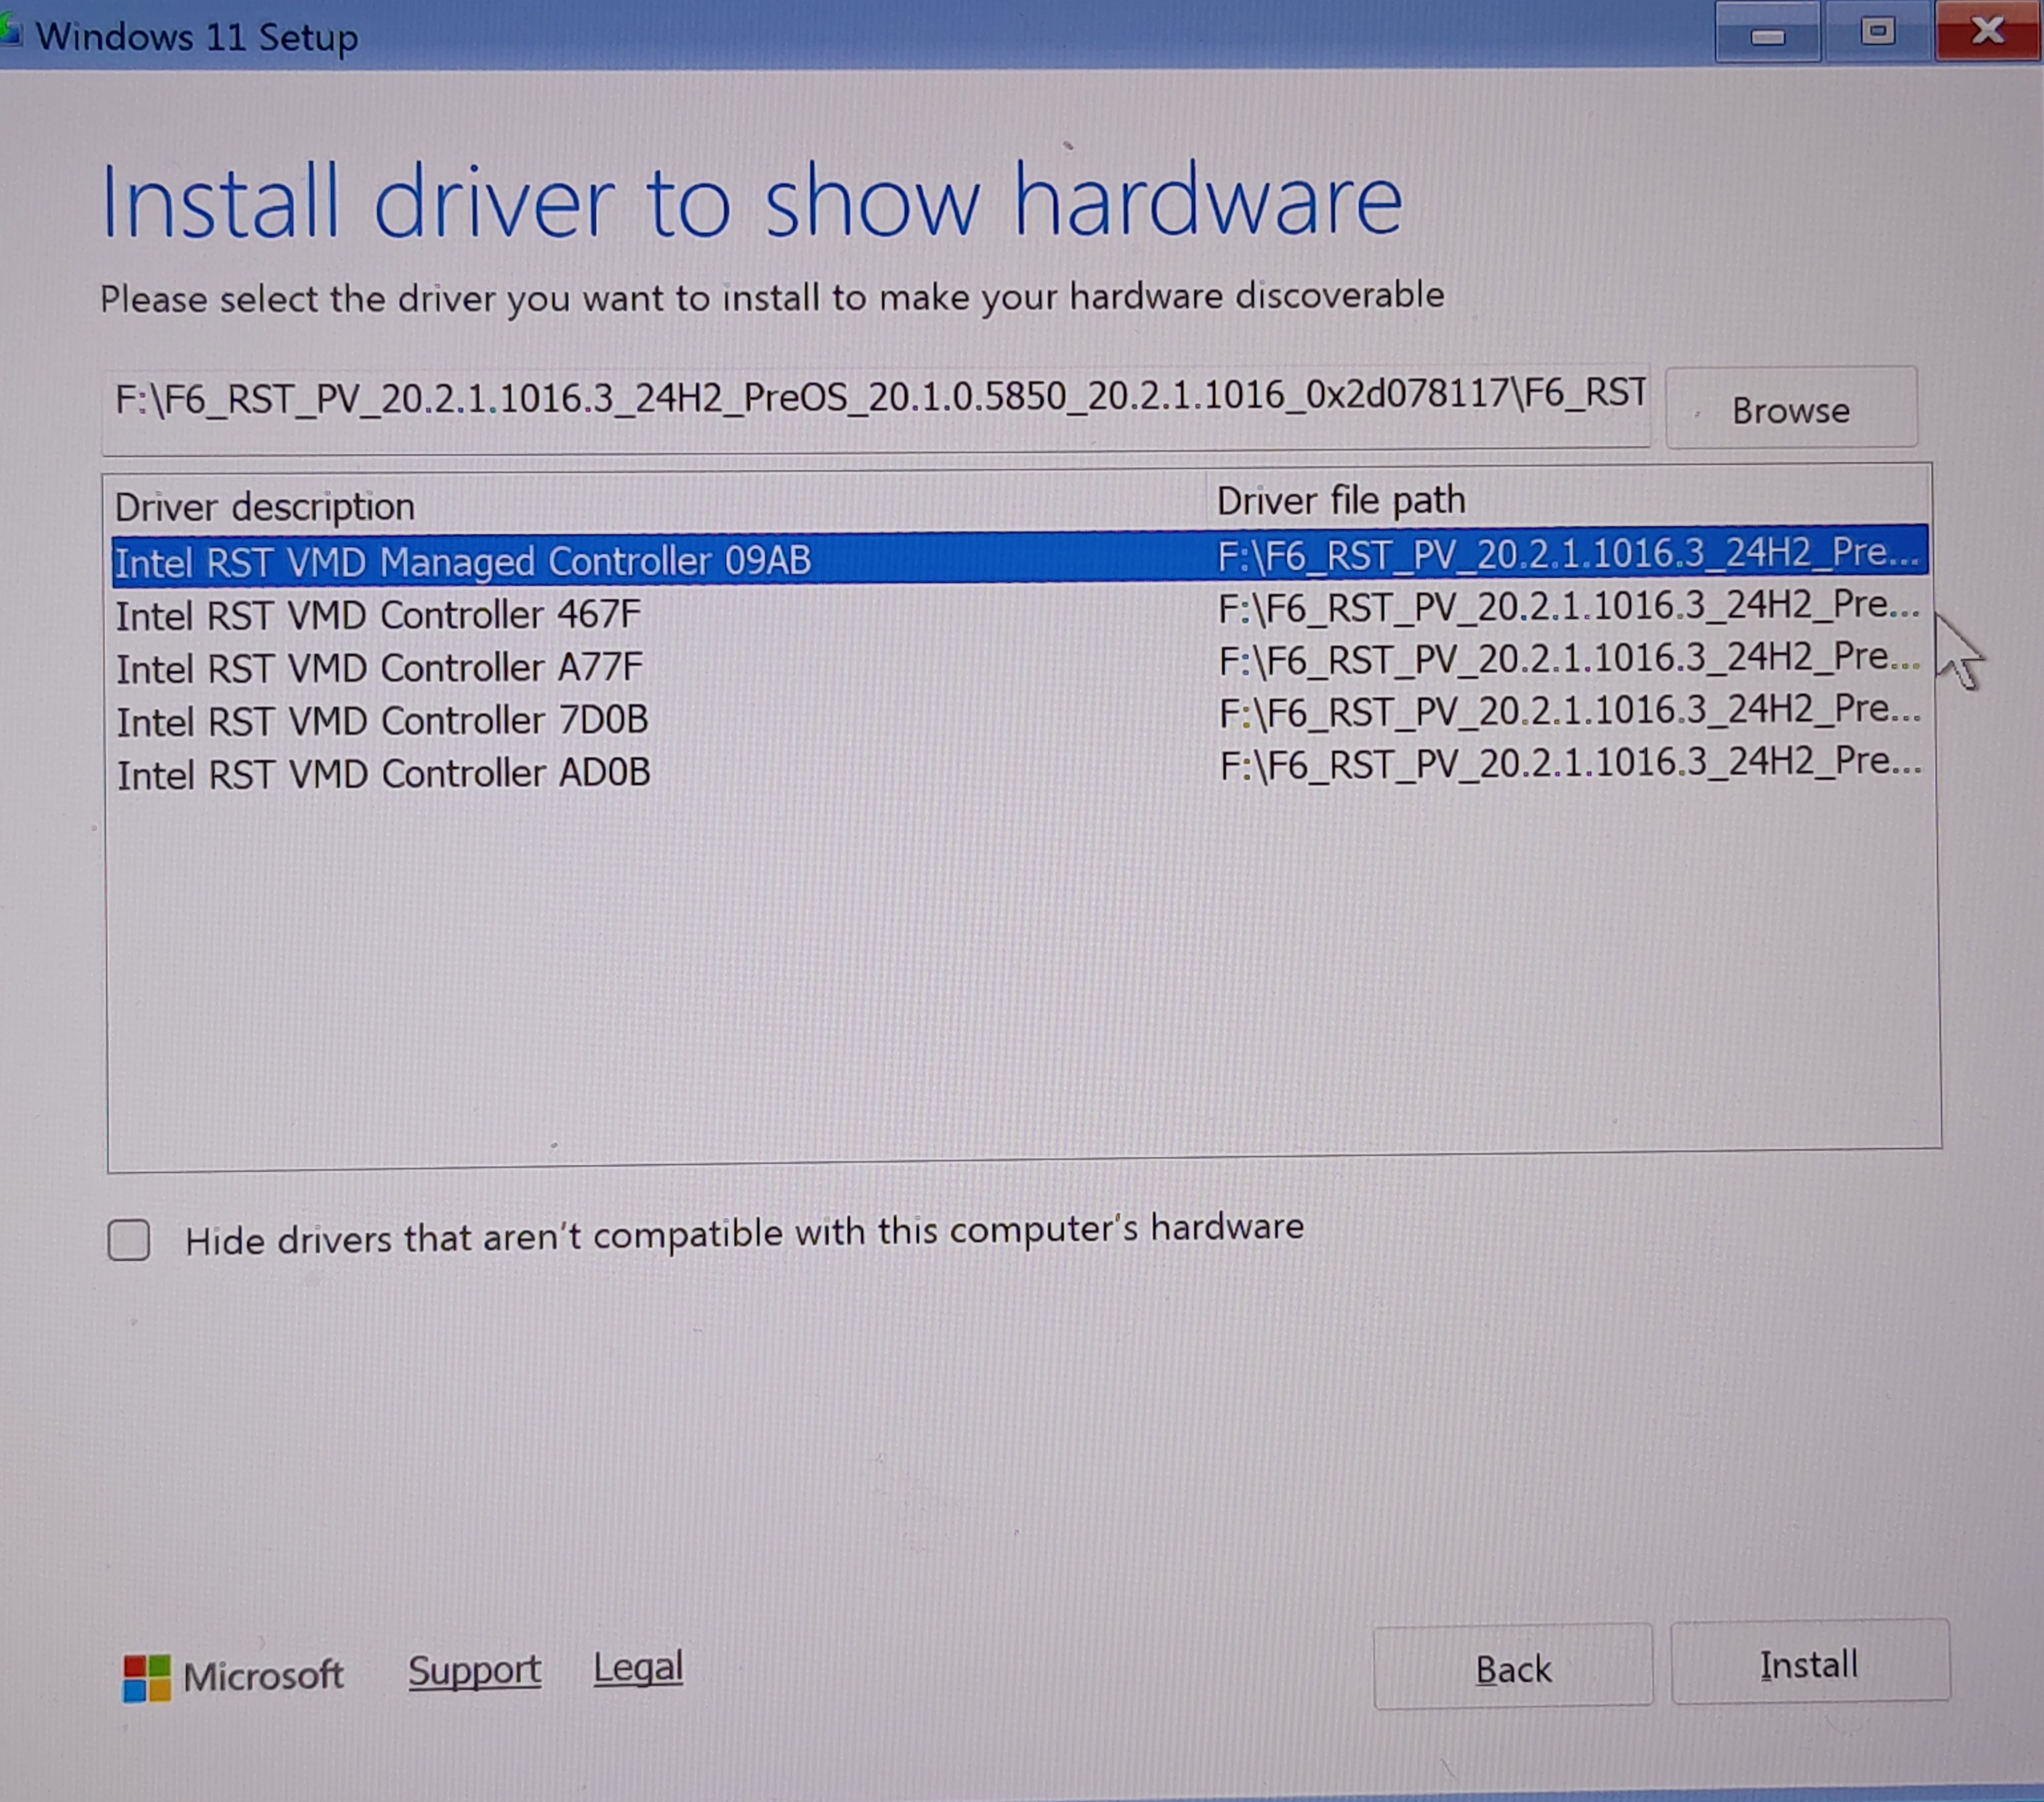Click the file path cell for AD0B
2044x1802 pixels.
pos(1570,764)
